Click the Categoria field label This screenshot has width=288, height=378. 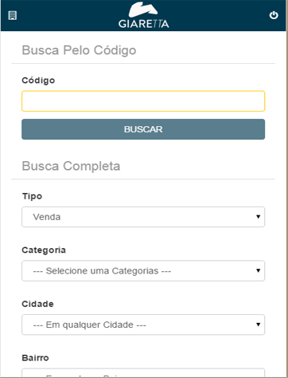coord(44,250)
